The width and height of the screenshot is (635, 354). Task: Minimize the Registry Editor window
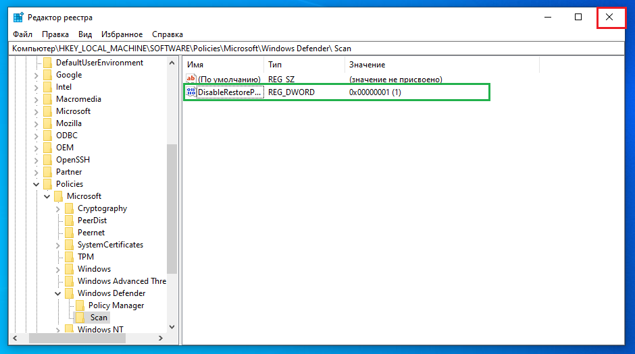(x=548, y=17)
